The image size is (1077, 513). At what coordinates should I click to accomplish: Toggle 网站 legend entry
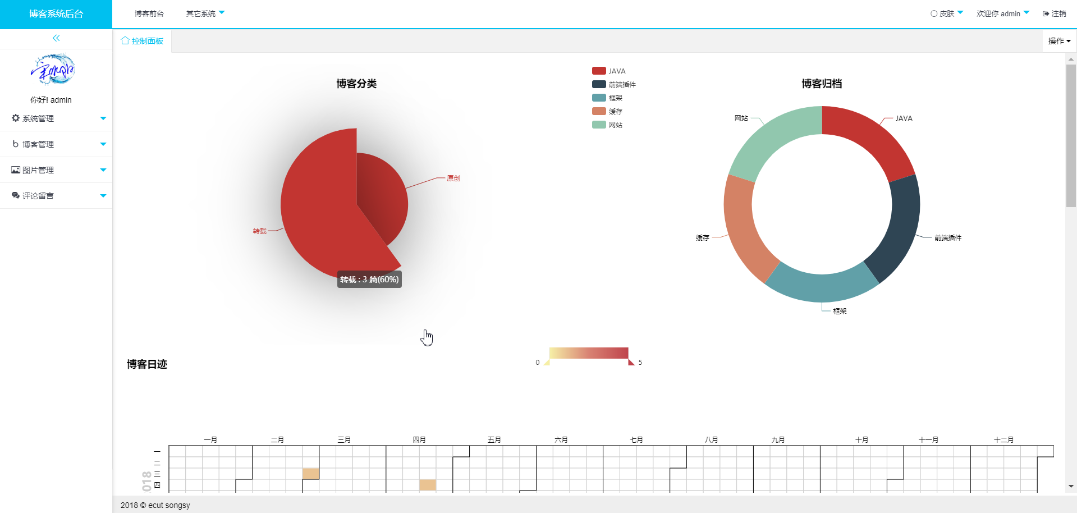tap(607, 125)
